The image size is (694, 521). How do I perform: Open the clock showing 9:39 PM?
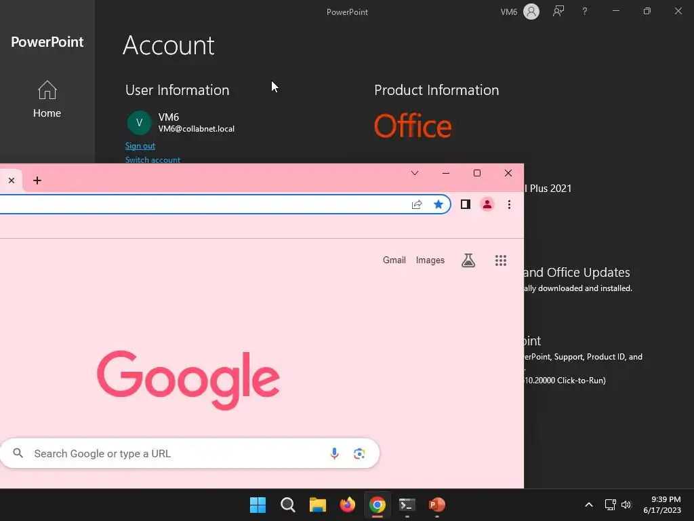pos(662,505)
